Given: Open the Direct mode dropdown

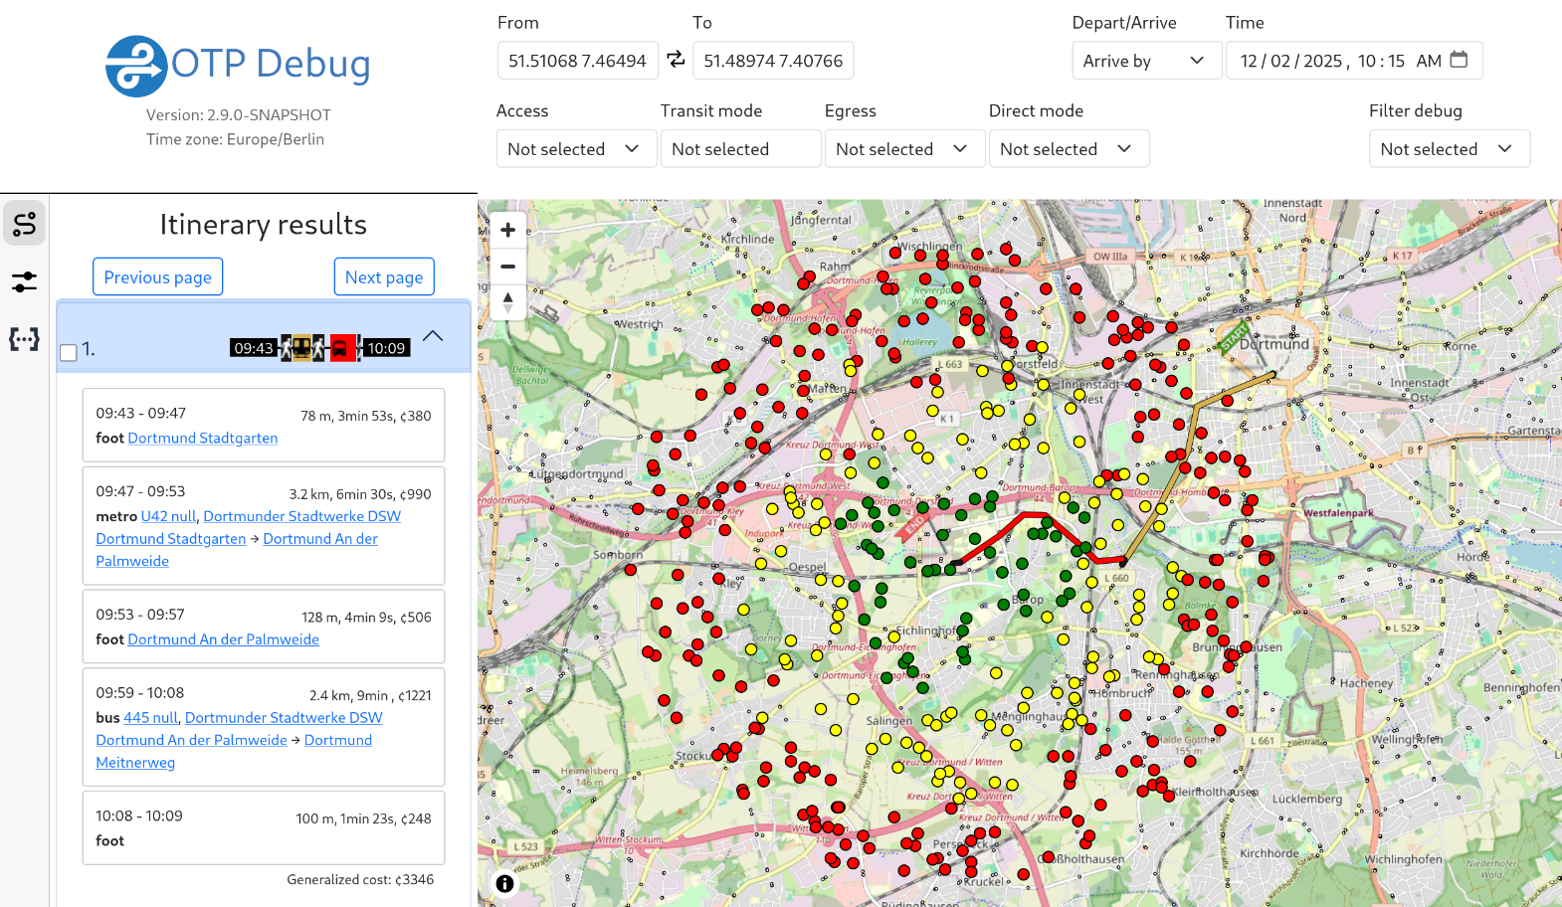Looking at the screenshot, I should pos(1069,148).
